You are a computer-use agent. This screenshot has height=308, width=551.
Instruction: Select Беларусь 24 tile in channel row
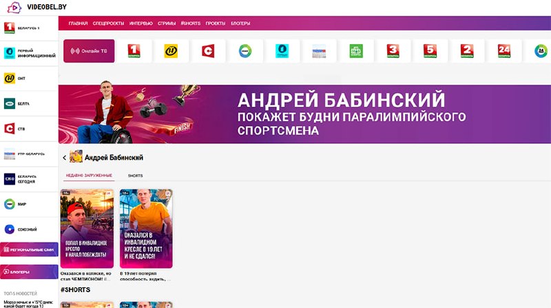click(x=504, y=51)
